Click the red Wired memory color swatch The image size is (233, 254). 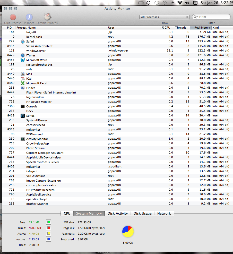tap(49, 228)
